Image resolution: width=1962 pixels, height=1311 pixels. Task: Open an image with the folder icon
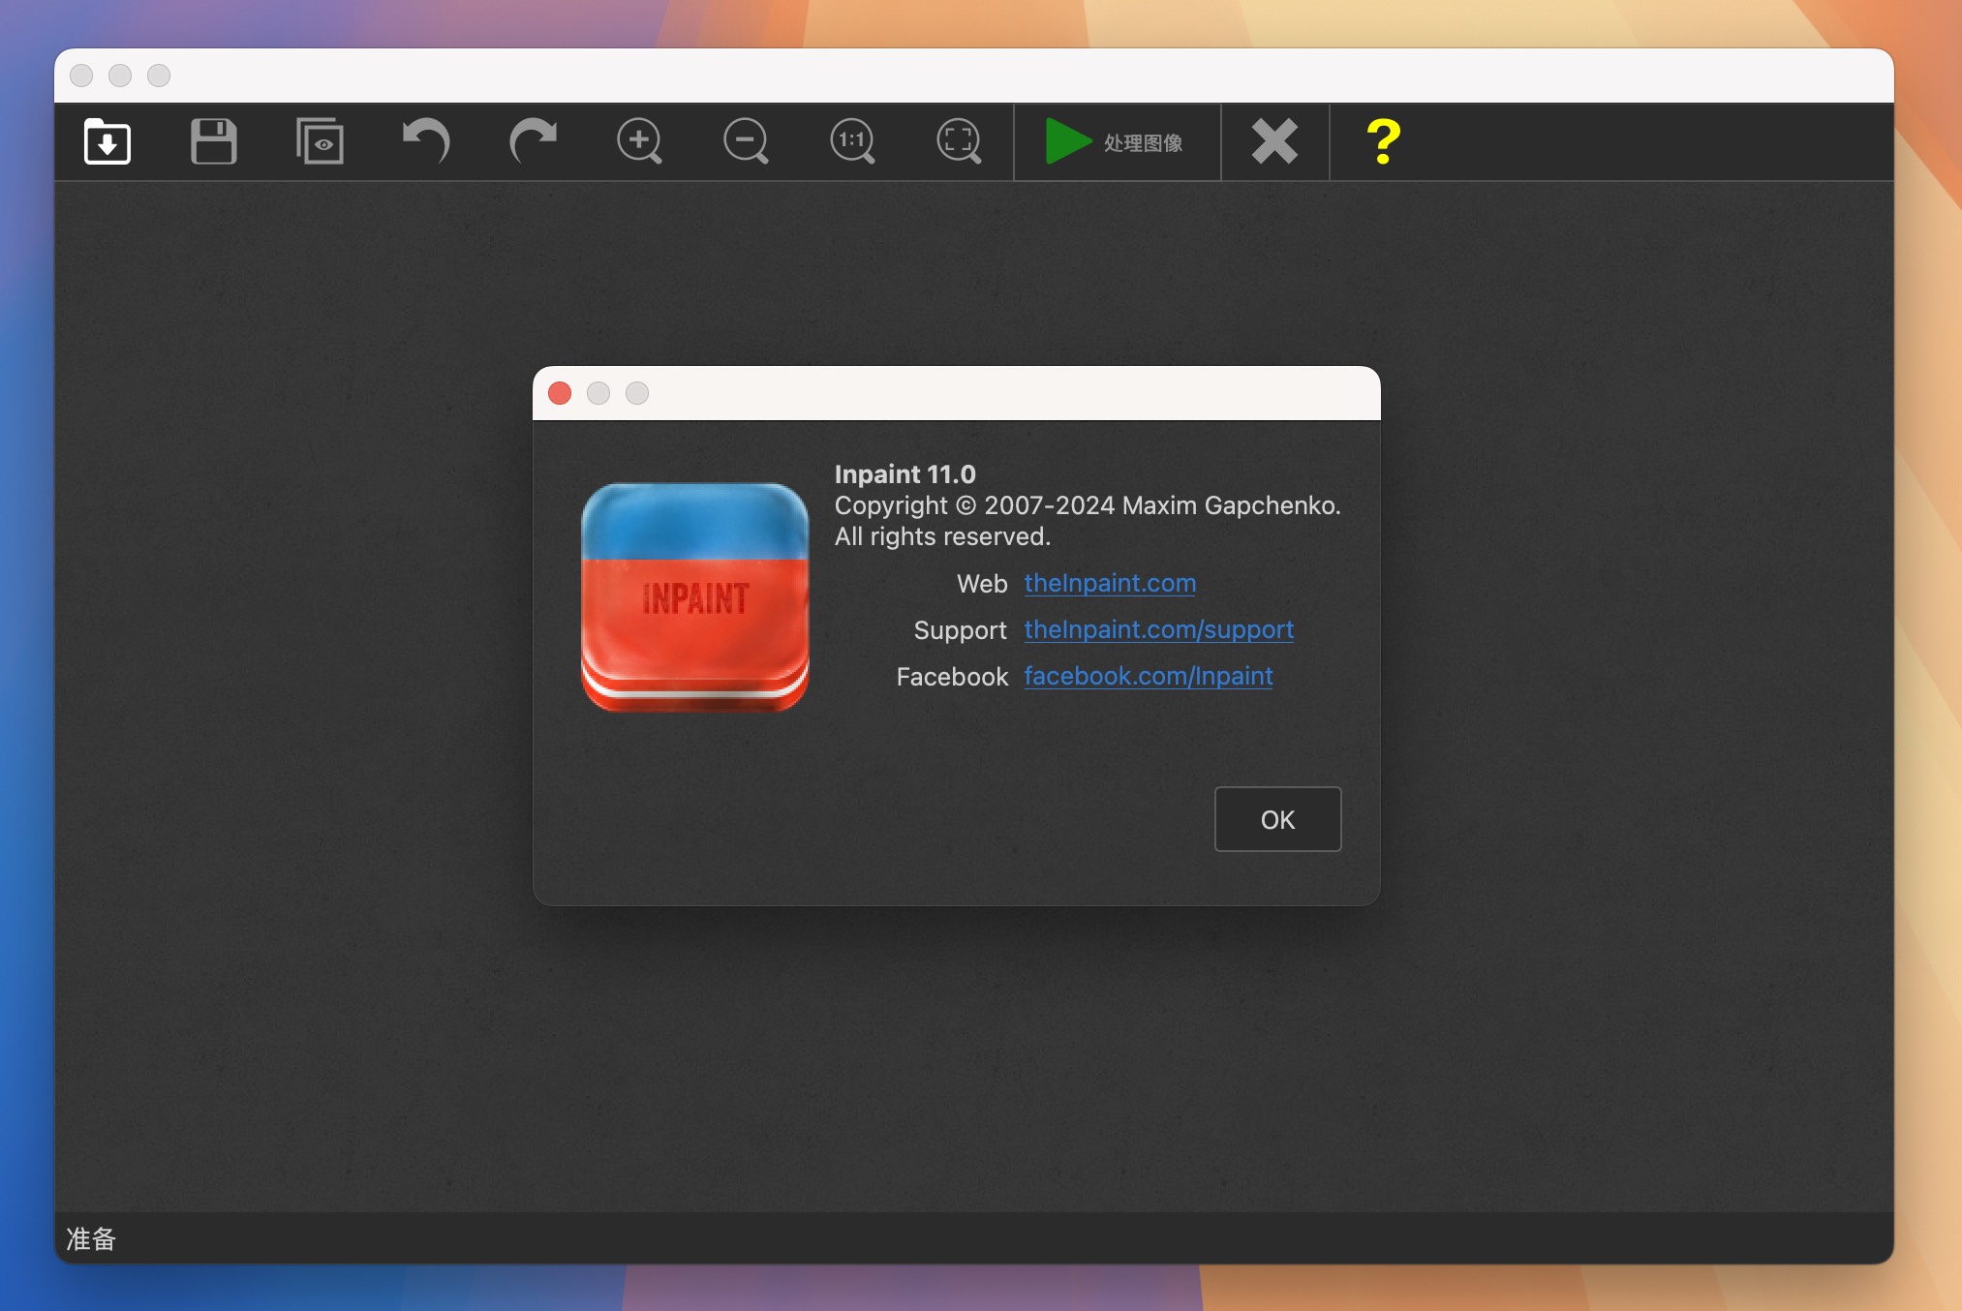pyautogui.click(x=107, y=142)
